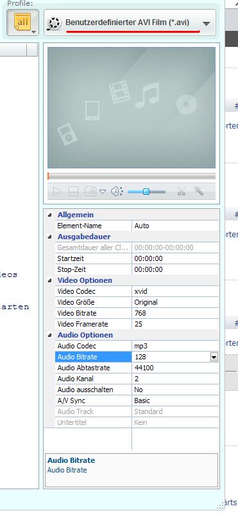Collapse the Video Optionen section
Screen dimensions: 238x522
pos(49,281)
